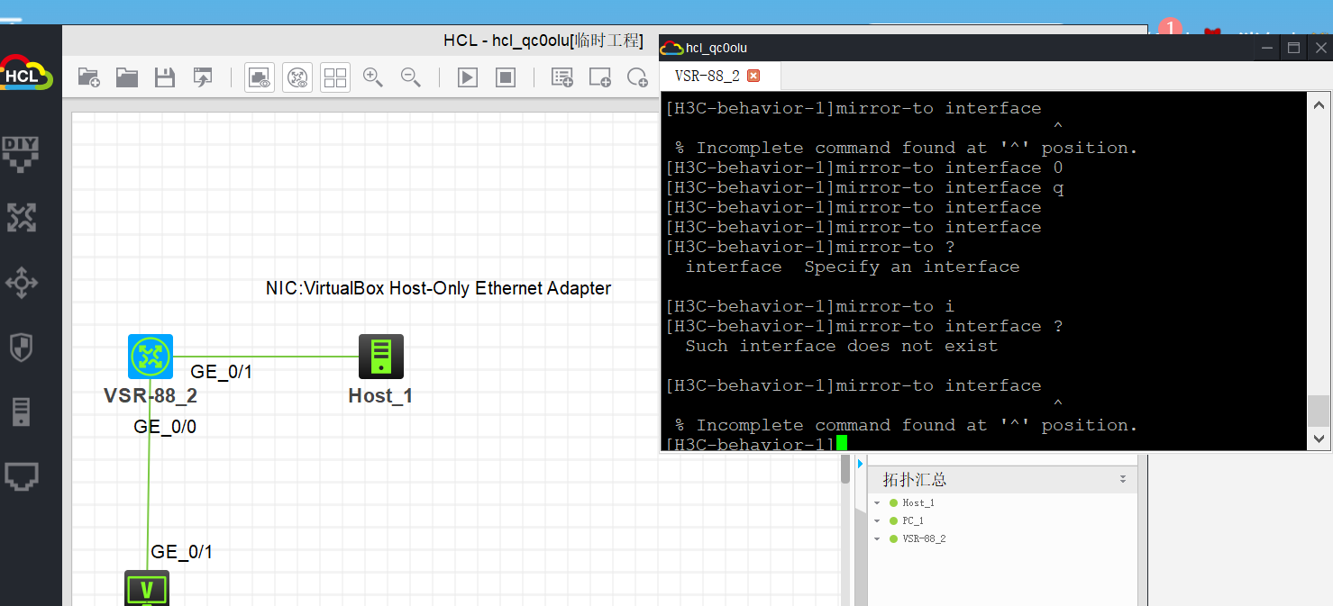
Task: Click the GE_0/1 label near VSR-88_2
Action: pos(222,371)
